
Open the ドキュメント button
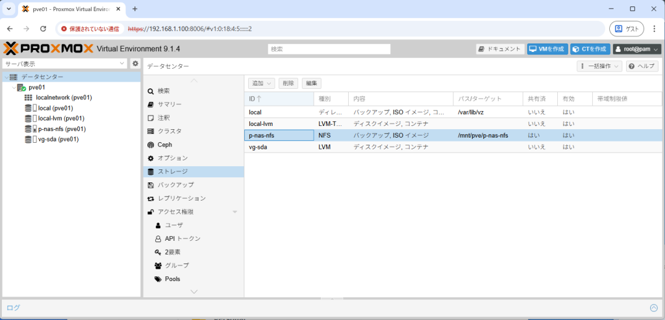click(x=500, y=49)
